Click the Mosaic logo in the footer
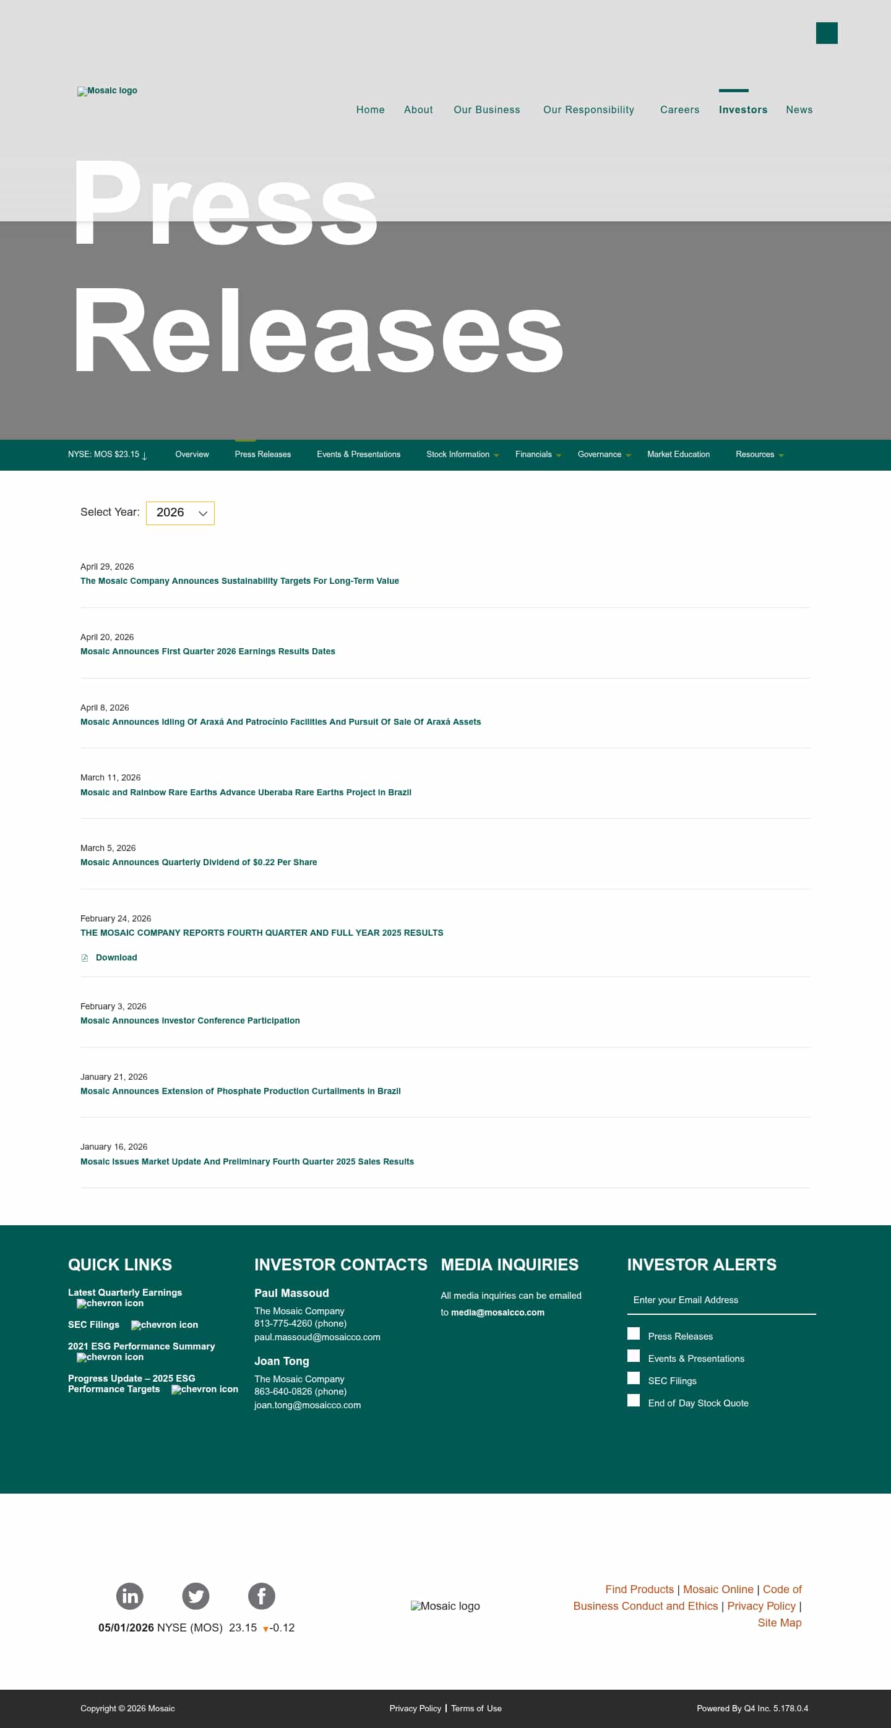 445,1606
